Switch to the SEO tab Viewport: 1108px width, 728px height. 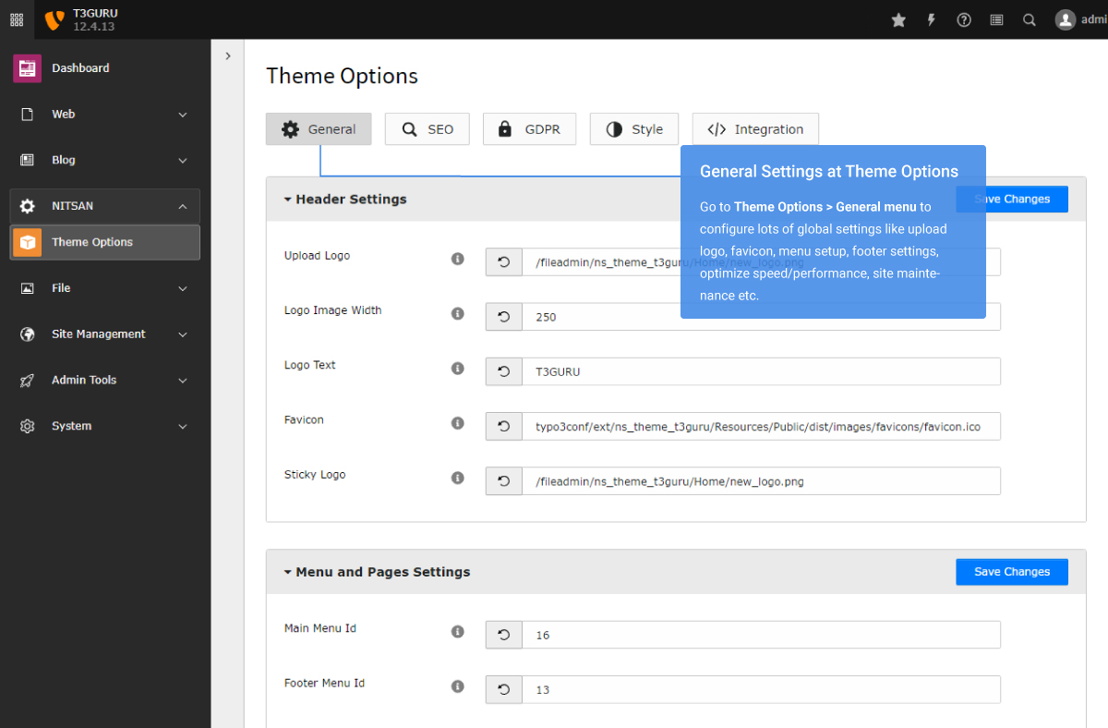pos(427,128)
